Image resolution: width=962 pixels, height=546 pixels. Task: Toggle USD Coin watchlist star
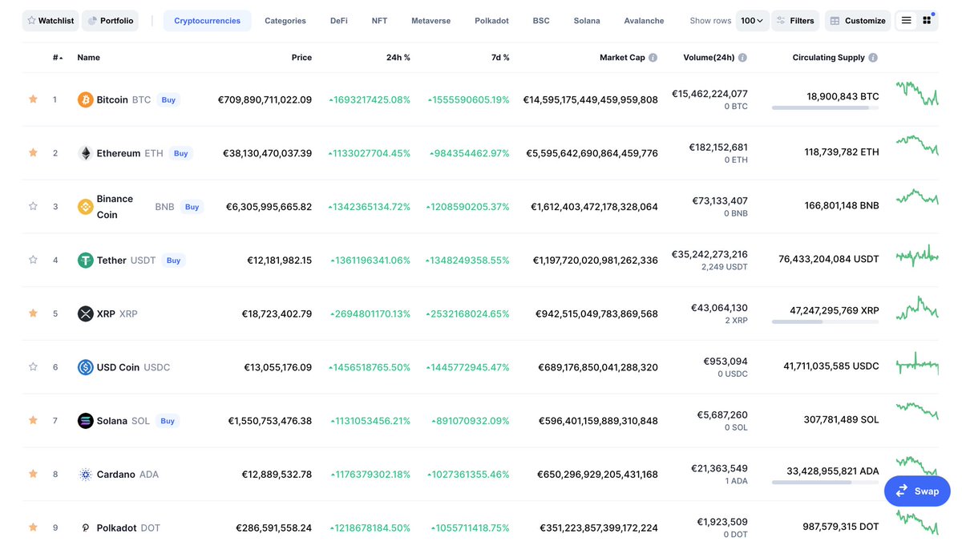pyautogui.click(x=33, y=366)
